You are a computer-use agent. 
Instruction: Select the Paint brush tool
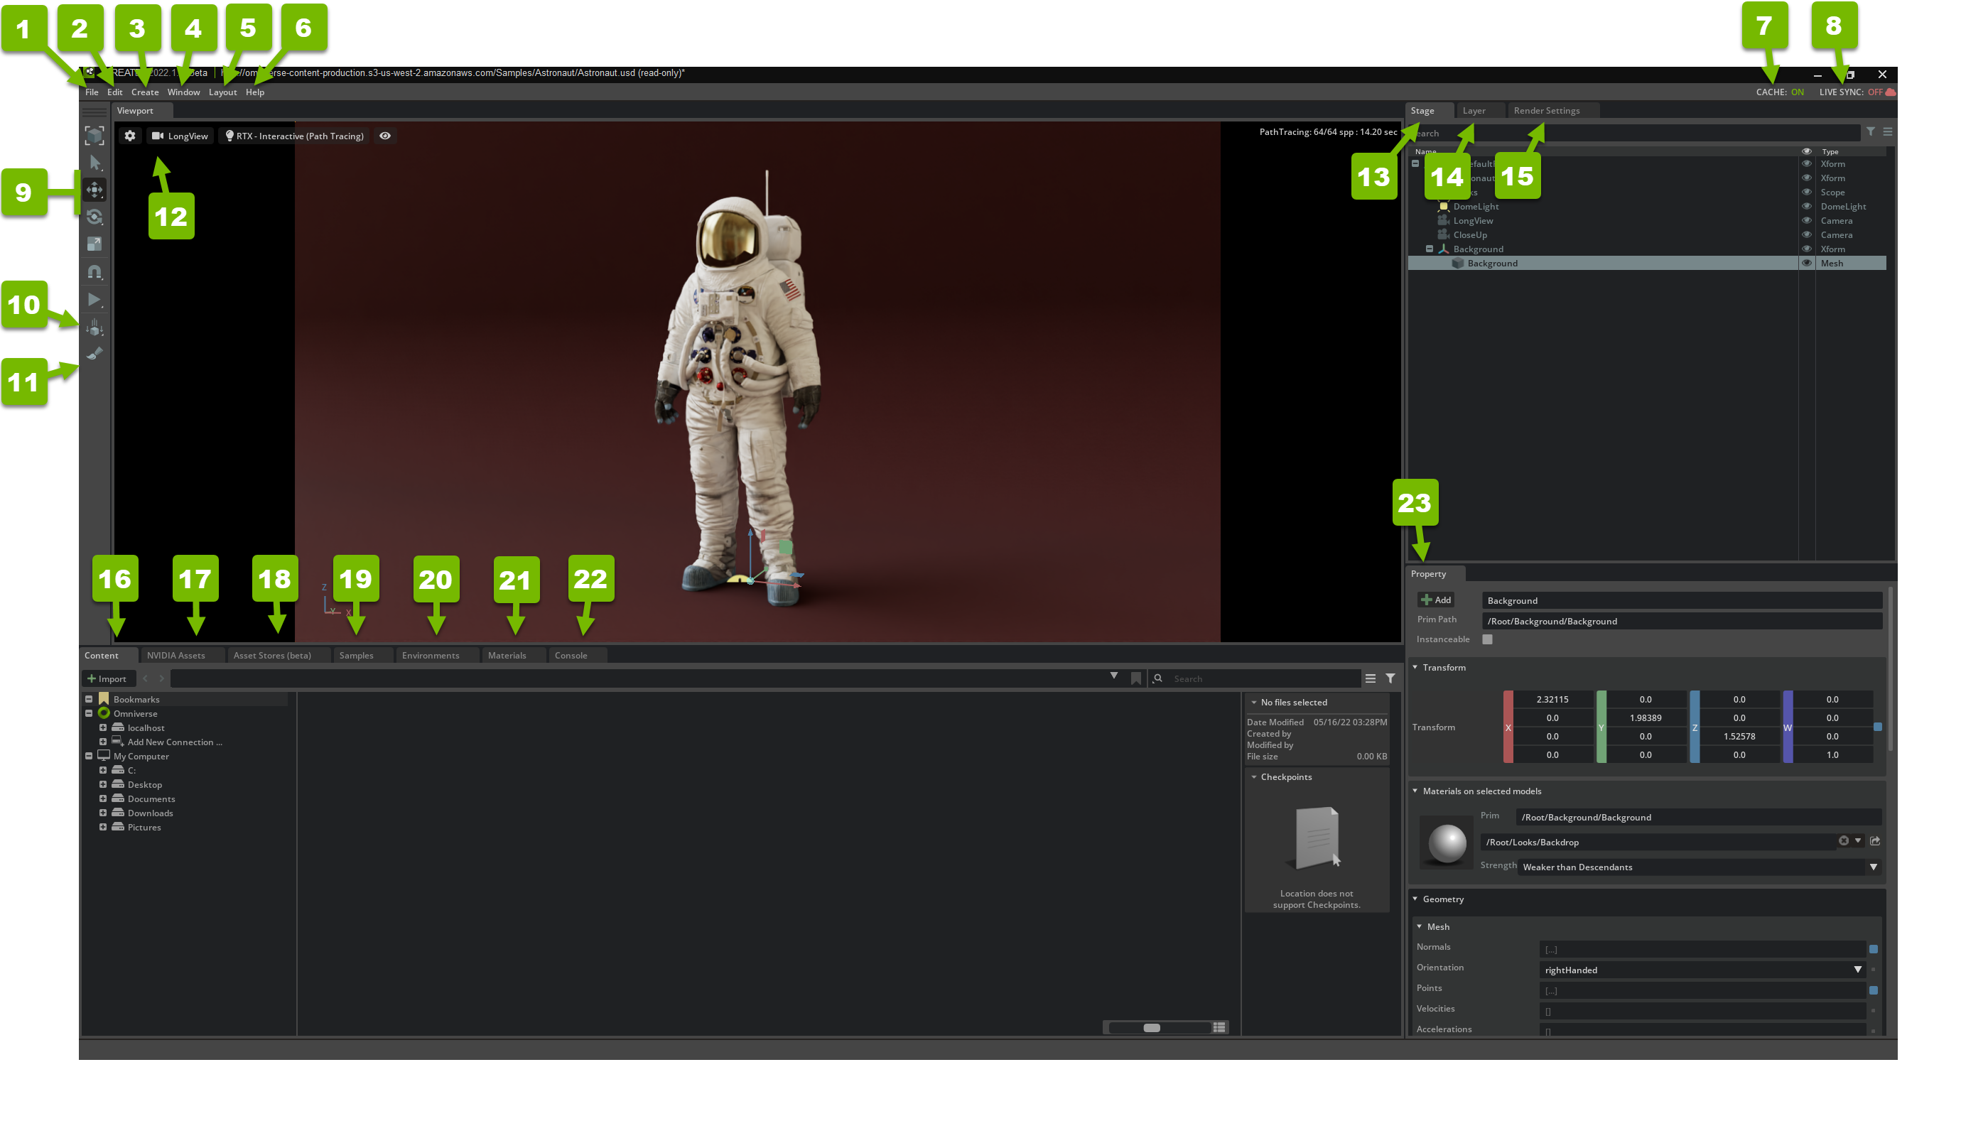click(94, 354)
